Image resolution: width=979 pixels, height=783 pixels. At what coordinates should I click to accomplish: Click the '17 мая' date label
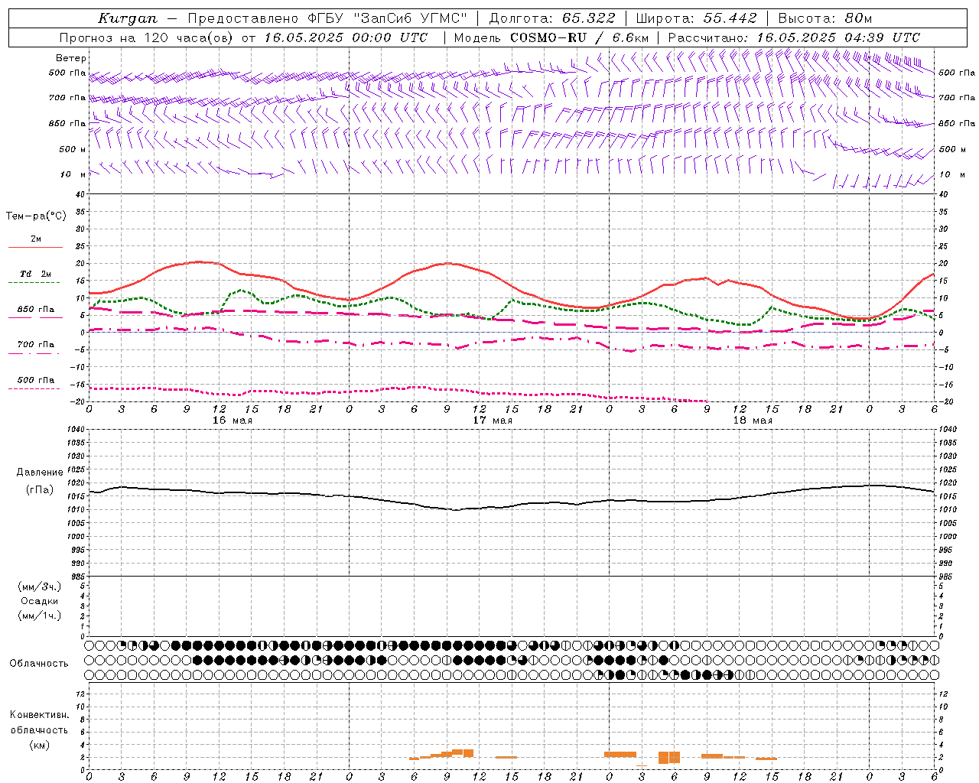493,421
